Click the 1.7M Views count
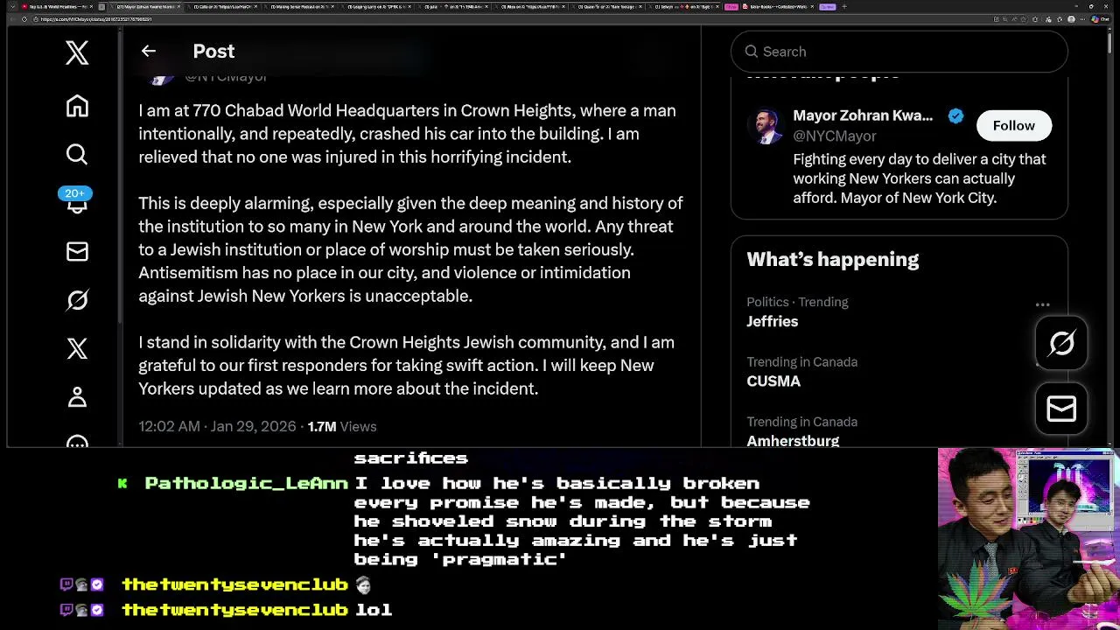 click(341, 426)
